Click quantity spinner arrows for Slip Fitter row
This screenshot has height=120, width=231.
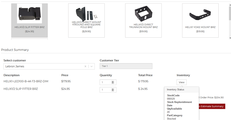(113, 90)
